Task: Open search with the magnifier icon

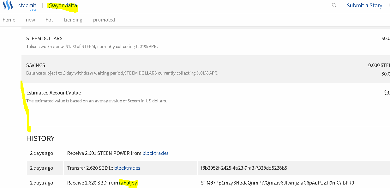Action: pyautogui.click(x=334, y=5)
